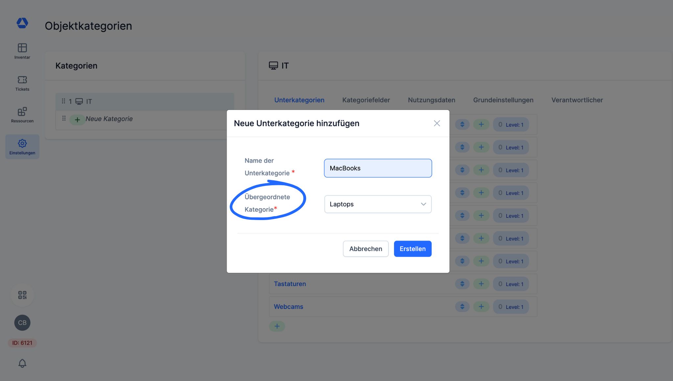Image resolution: width=673 pixels, height=381 pixels.
Task: Click the Neue Kategorie placeholder text
Action: pyautogui.click(x=109, y=119)
